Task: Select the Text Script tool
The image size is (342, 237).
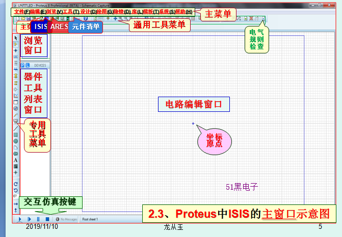Action: coord(16,63)
